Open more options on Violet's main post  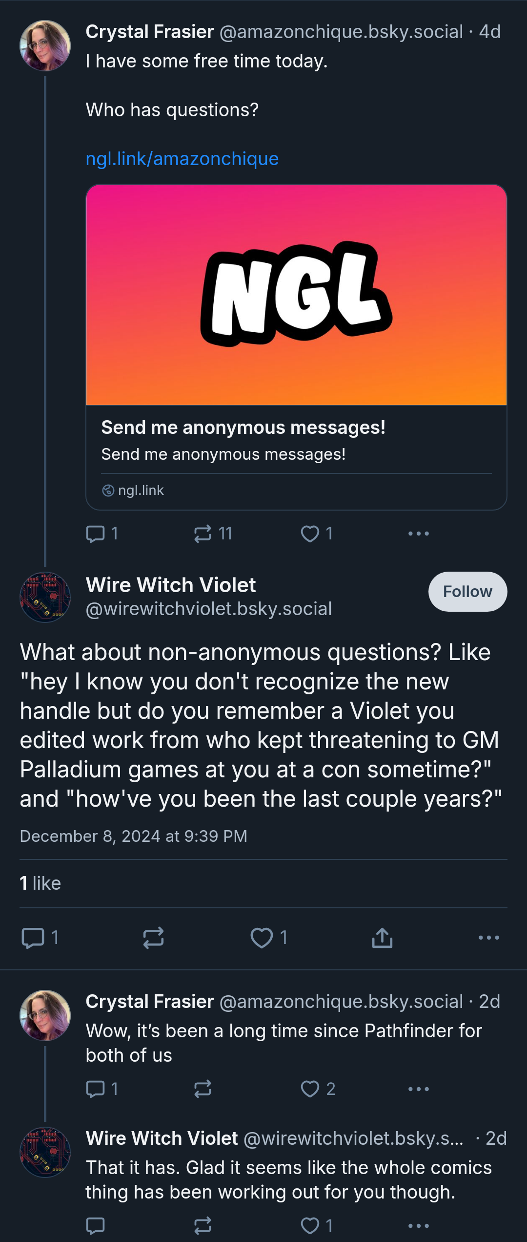[x=489, y=938]
